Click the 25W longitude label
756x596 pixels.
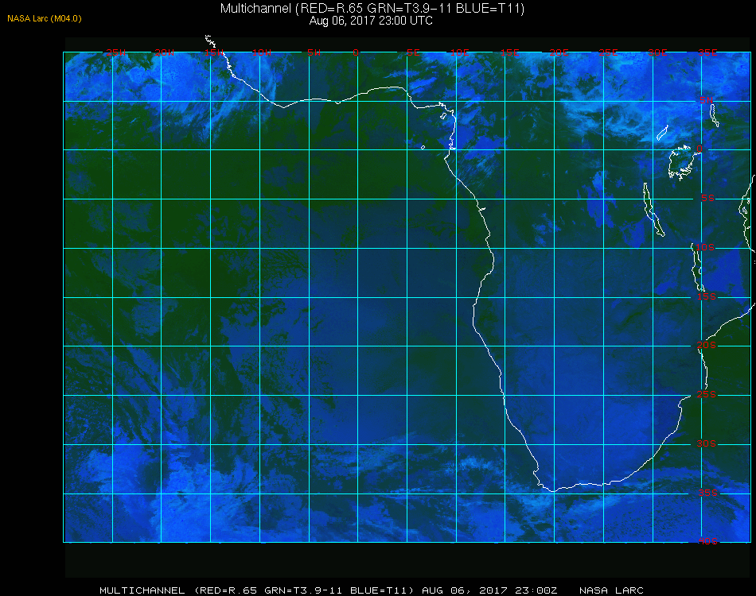click(115, 52)
